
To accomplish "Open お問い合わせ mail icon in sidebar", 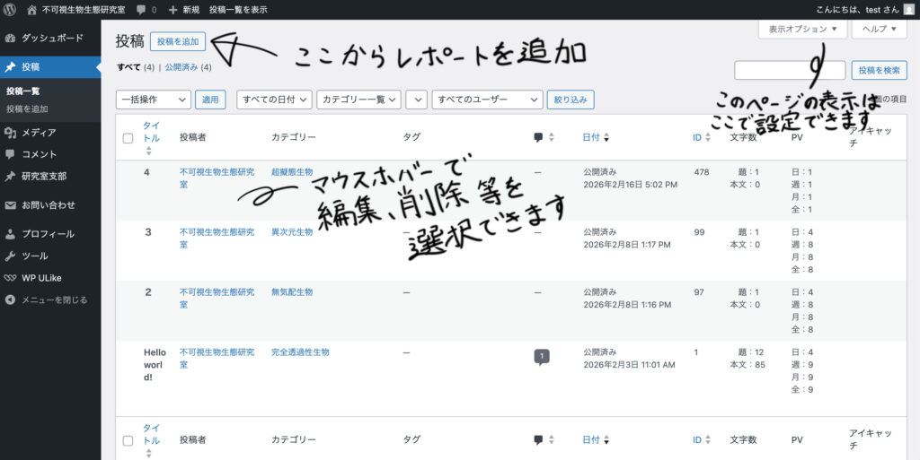I will tap(10, 205).
